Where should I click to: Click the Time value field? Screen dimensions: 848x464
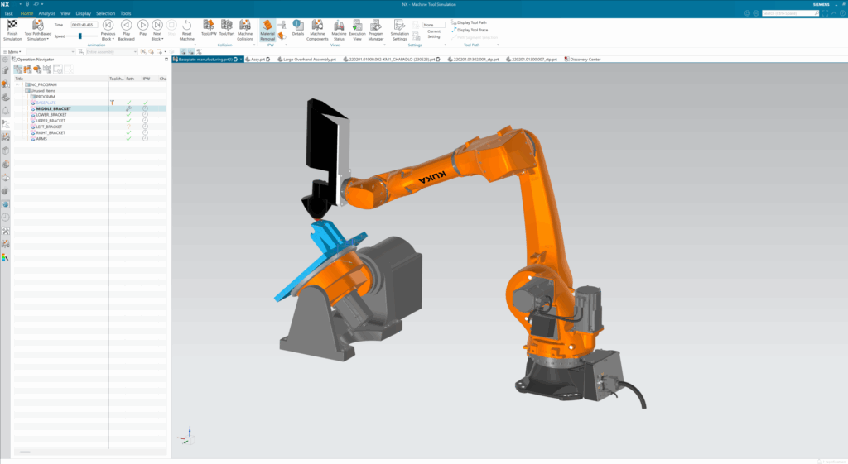pyautogui.click(x=84, y=25)
